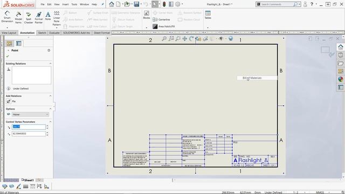345x194 pixels.
Task: Click the Select arrow tool
Action: tap(155, 4)
